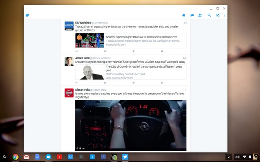Open Twitter search magnifier
Screen dimensions: 260x162
(x=209, y=15)
